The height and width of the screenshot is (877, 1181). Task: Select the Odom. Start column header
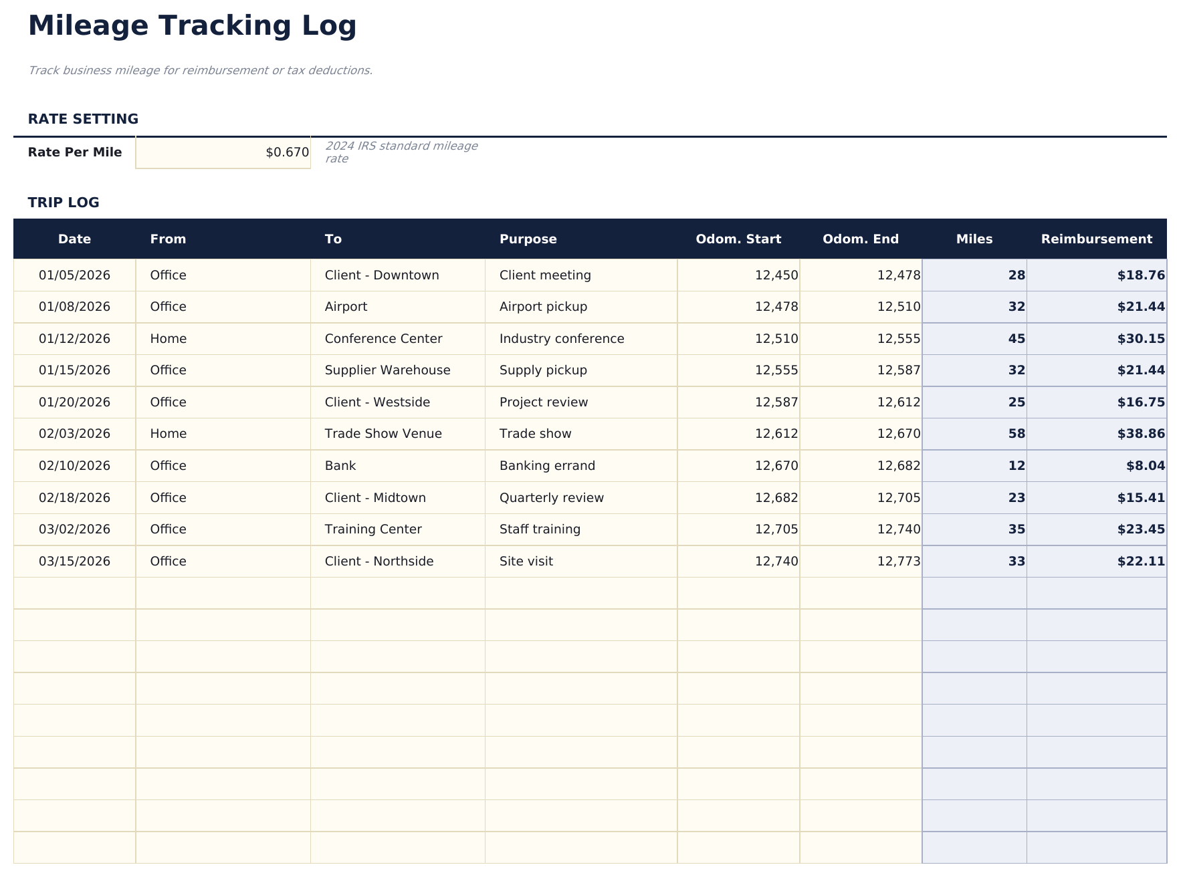coord(738,239)
